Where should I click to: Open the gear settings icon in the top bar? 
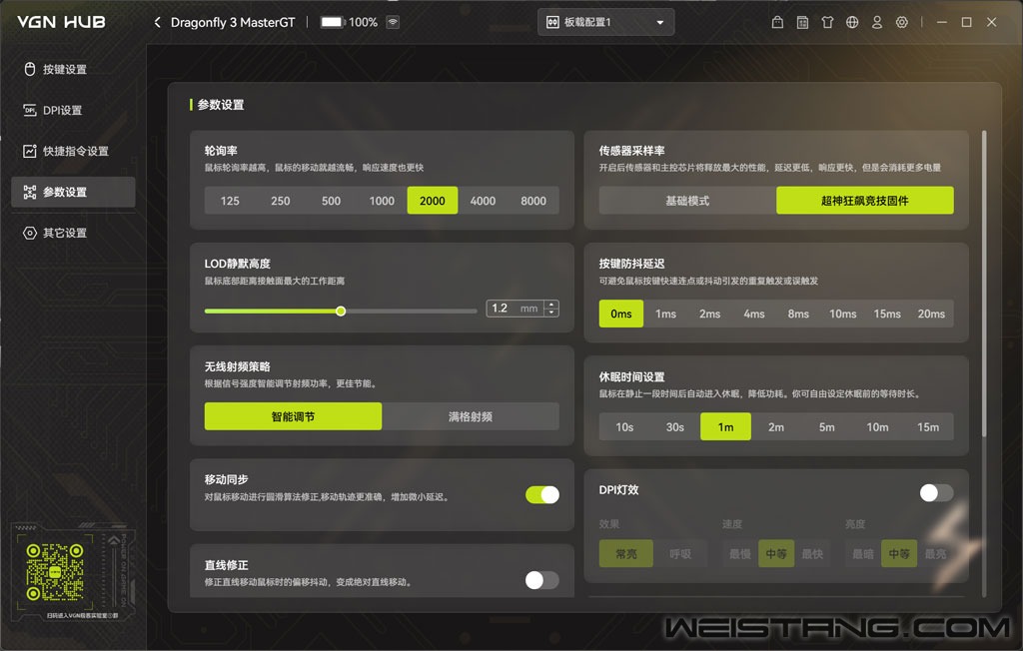(x=902, y=22)
